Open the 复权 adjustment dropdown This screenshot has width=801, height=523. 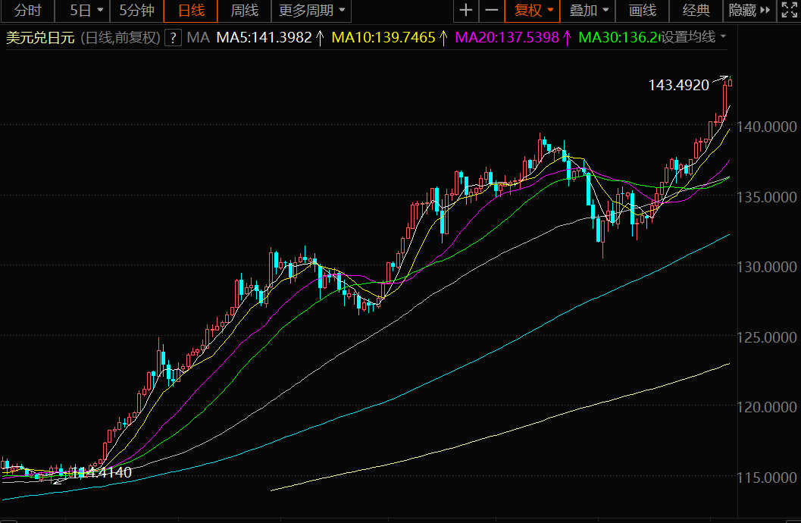pyautogui.click(x=532, y=10)
